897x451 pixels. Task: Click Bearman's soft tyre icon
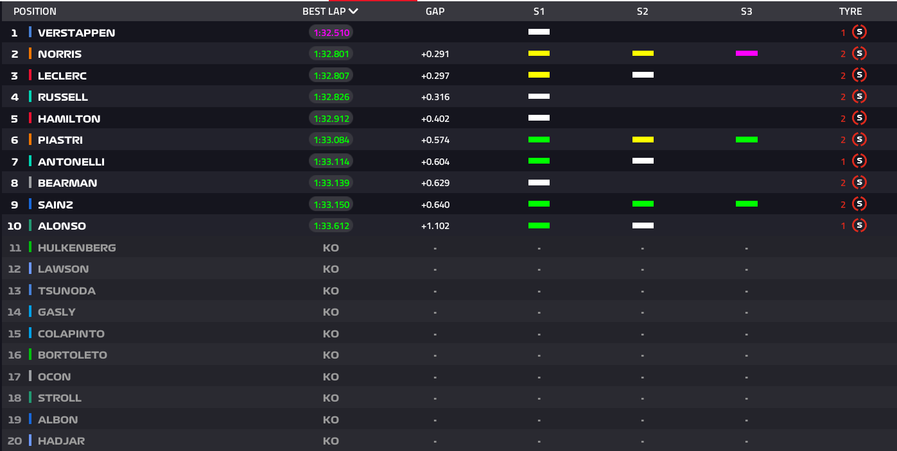[x=859, y=183]
